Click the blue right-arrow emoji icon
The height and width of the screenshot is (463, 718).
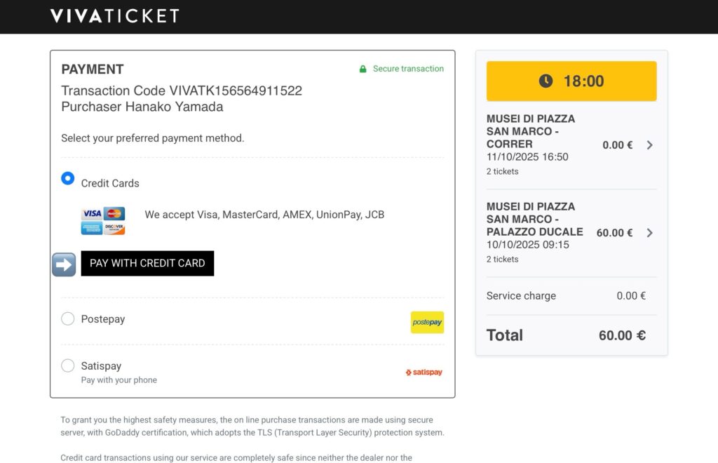pos(64,264)
